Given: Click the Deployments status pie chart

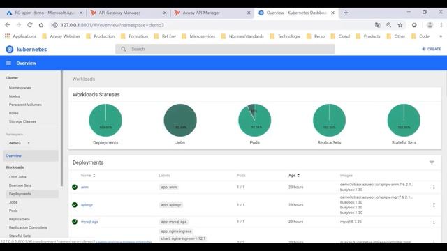Looking at the screenshot, I should [x=105, y=120].
